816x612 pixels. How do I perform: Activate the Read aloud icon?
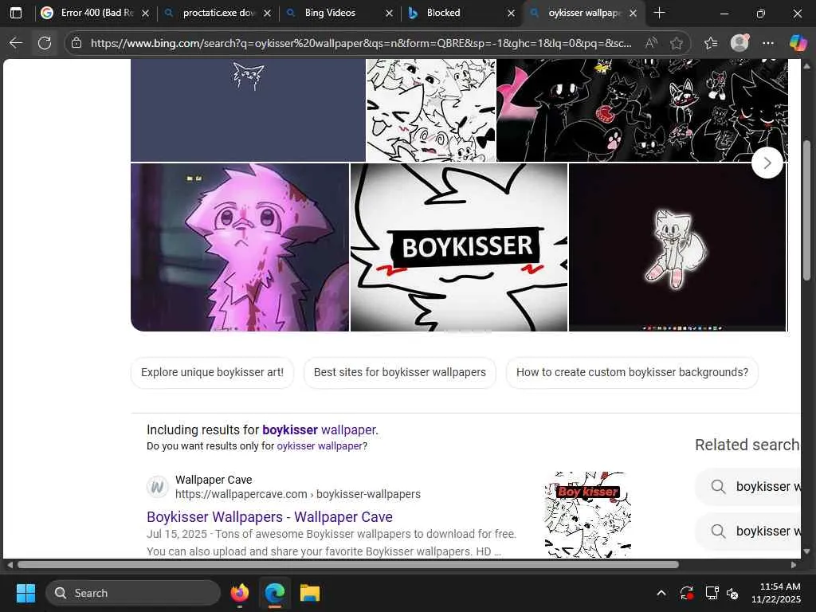point(650,43)
